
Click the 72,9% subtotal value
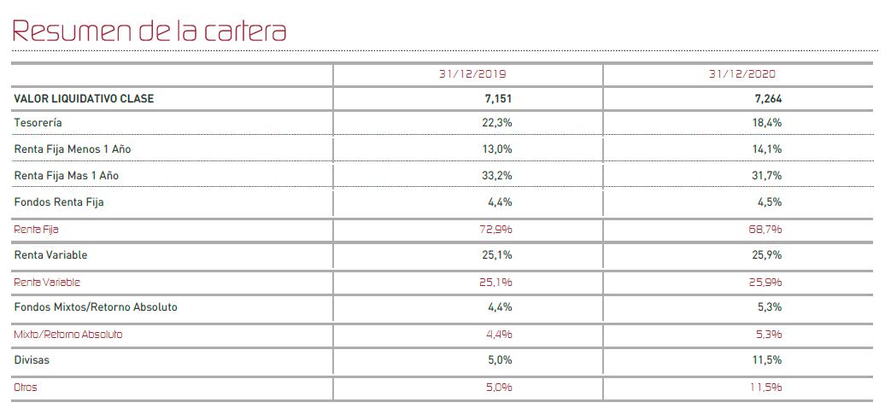click(x=498, y=230)
